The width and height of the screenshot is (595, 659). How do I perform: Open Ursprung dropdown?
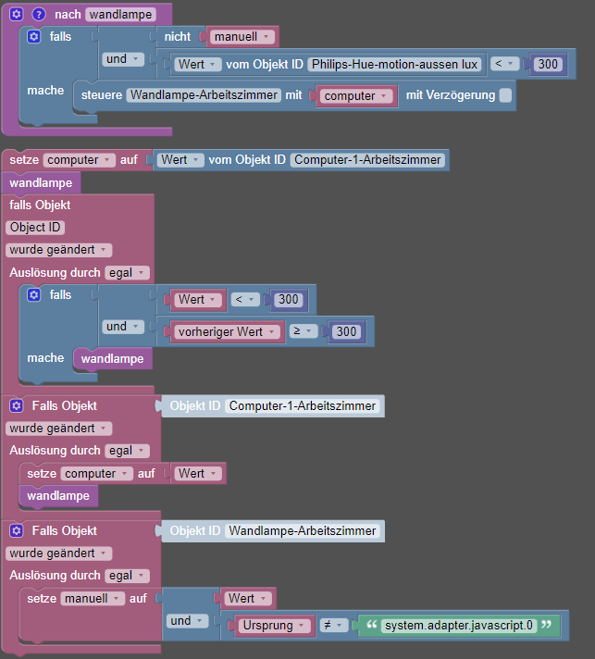(x=274, y=626)
